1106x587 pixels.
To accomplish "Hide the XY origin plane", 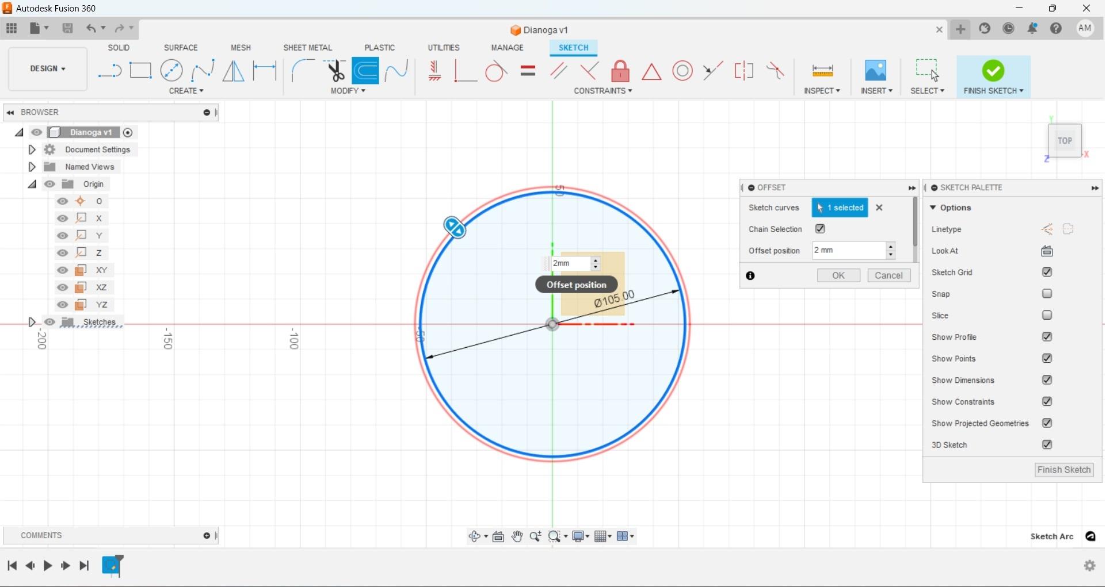I will pyautogui.click(x=63, y=270).
